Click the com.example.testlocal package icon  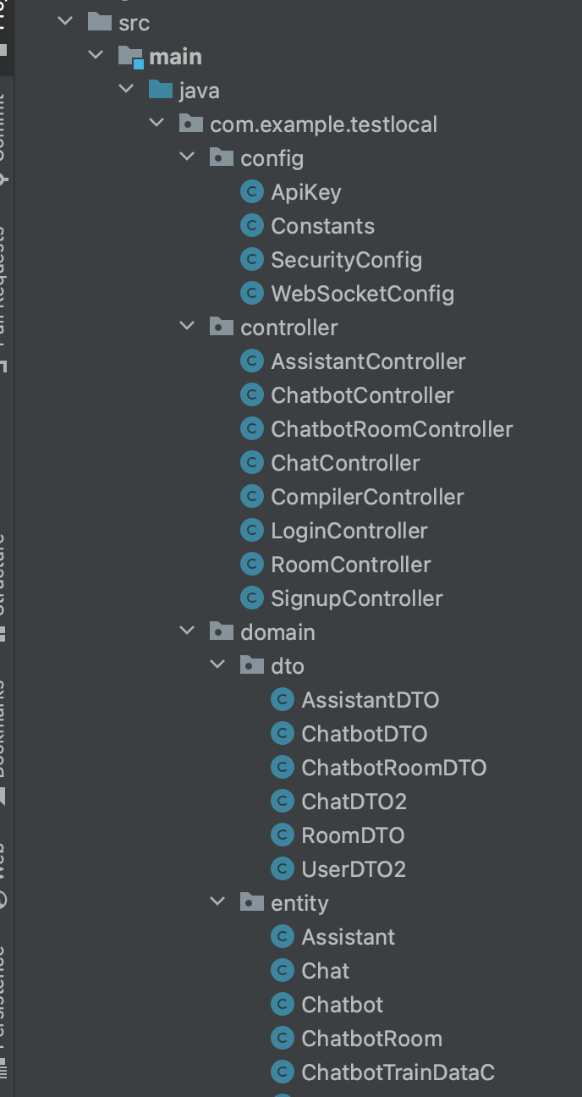pyautogui.click(x=191, y=124)
